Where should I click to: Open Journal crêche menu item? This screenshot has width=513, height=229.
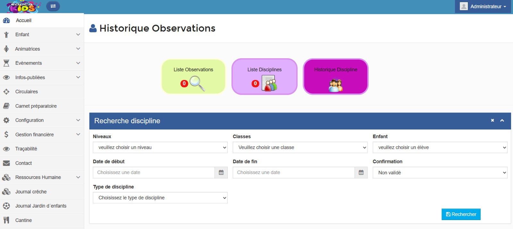tap(42, 192)
